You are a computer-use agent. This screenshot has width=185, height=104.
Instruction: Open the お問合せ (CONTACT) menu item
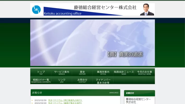pyautogui.click(x=82, y=80)
